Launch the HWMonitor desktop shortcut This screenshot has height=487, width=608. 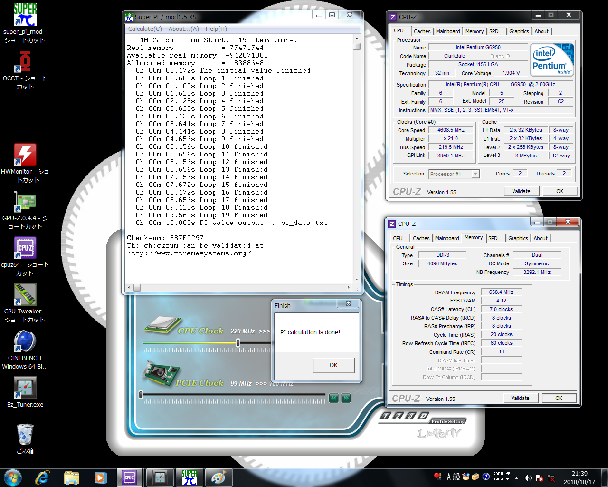25,155
